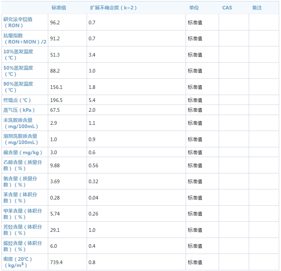The height and width of the screenshot is (271, 281).
Task: Click the uncertainty value 3.4
Action: [92, 55]
